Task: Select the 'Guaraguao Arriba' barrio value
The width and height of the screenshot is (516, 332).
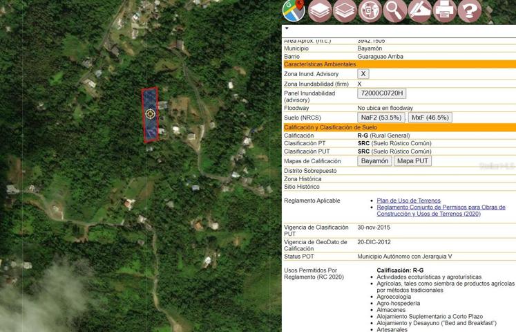Action: click(x=380, y=56)
